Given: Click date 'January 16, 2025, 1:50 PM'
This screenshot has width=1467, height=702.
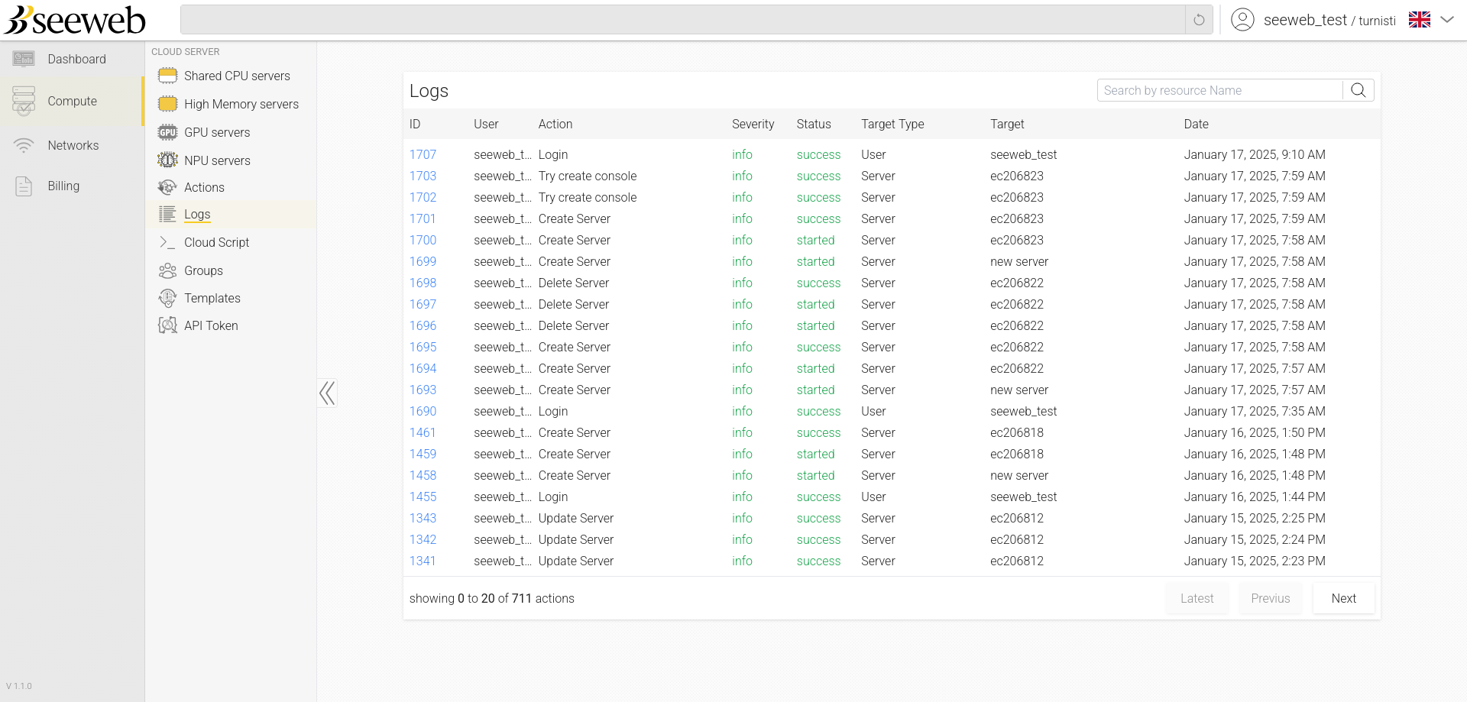Looking at the screenshot, I should point(1255,432).
